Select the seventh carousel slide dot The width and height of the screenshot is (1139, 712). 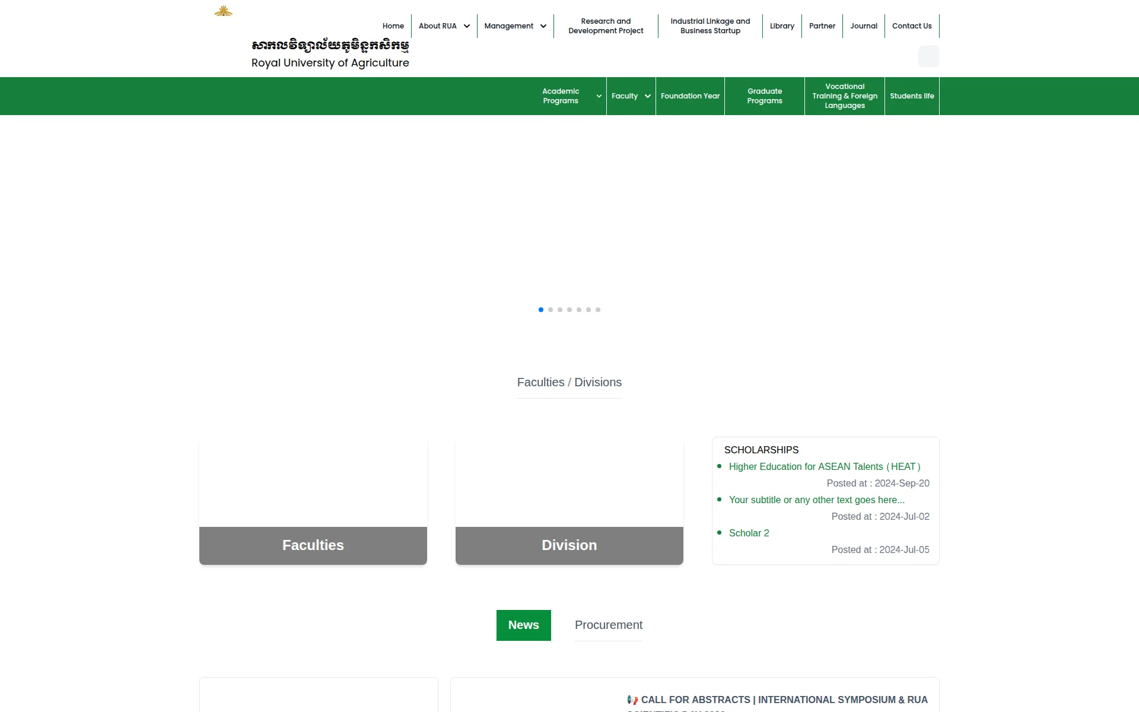coord(598,310)
